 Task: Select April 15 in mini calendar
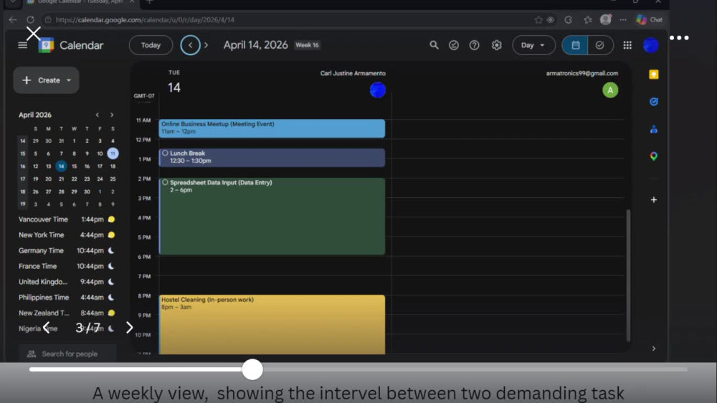(74, 166)
